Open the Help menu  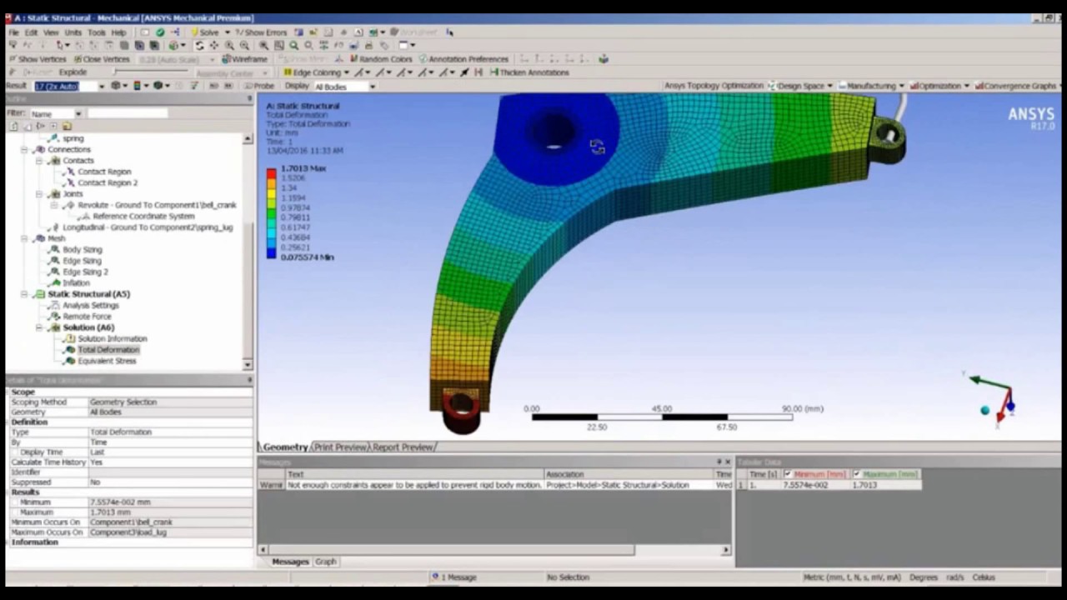pos(118,32)
